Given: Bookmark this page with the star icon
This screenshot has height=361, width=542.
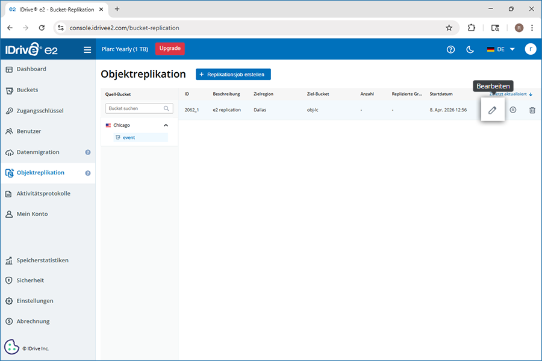Looking at the screenshot, I should click(449, 28).
